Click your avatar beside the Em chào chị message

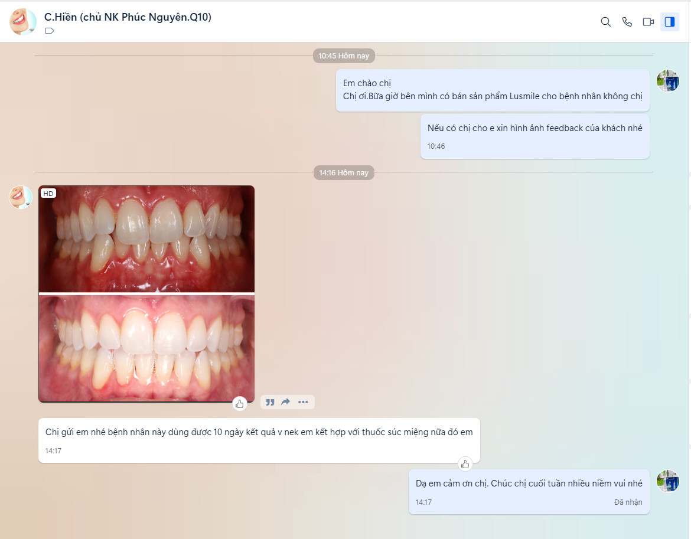click(667, 81)
